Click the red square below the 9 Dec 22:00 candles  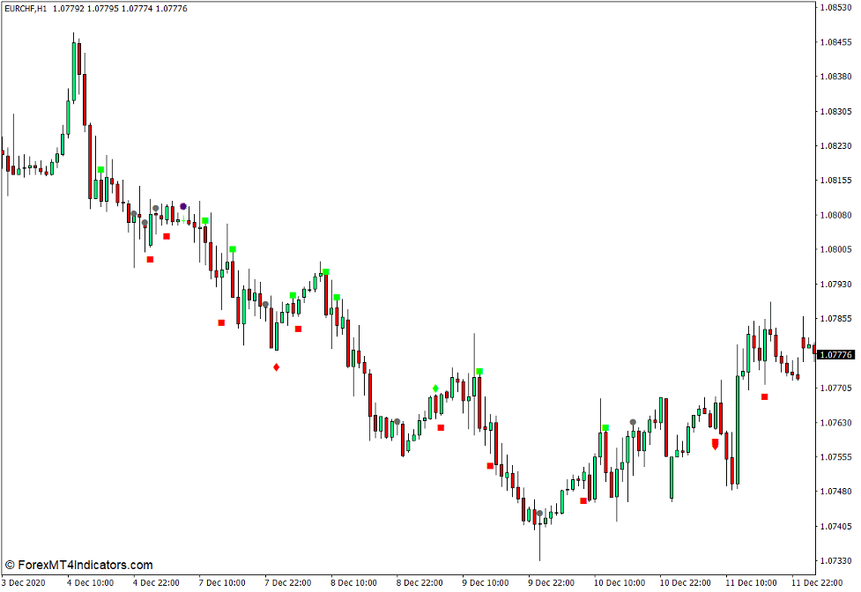point(583,500)
